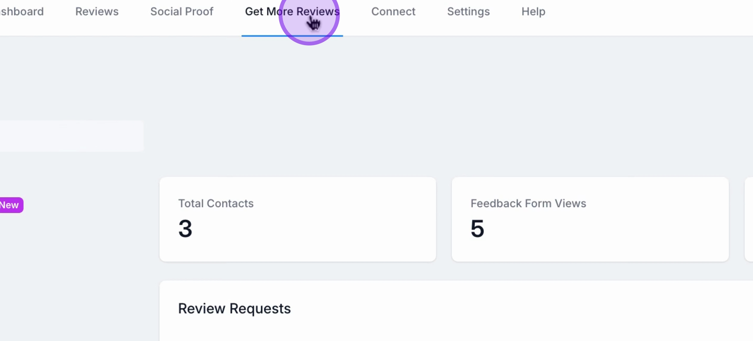The image size is (753, 341).
Task: Click the Total Contacts label text
Action: coord(216,203)
